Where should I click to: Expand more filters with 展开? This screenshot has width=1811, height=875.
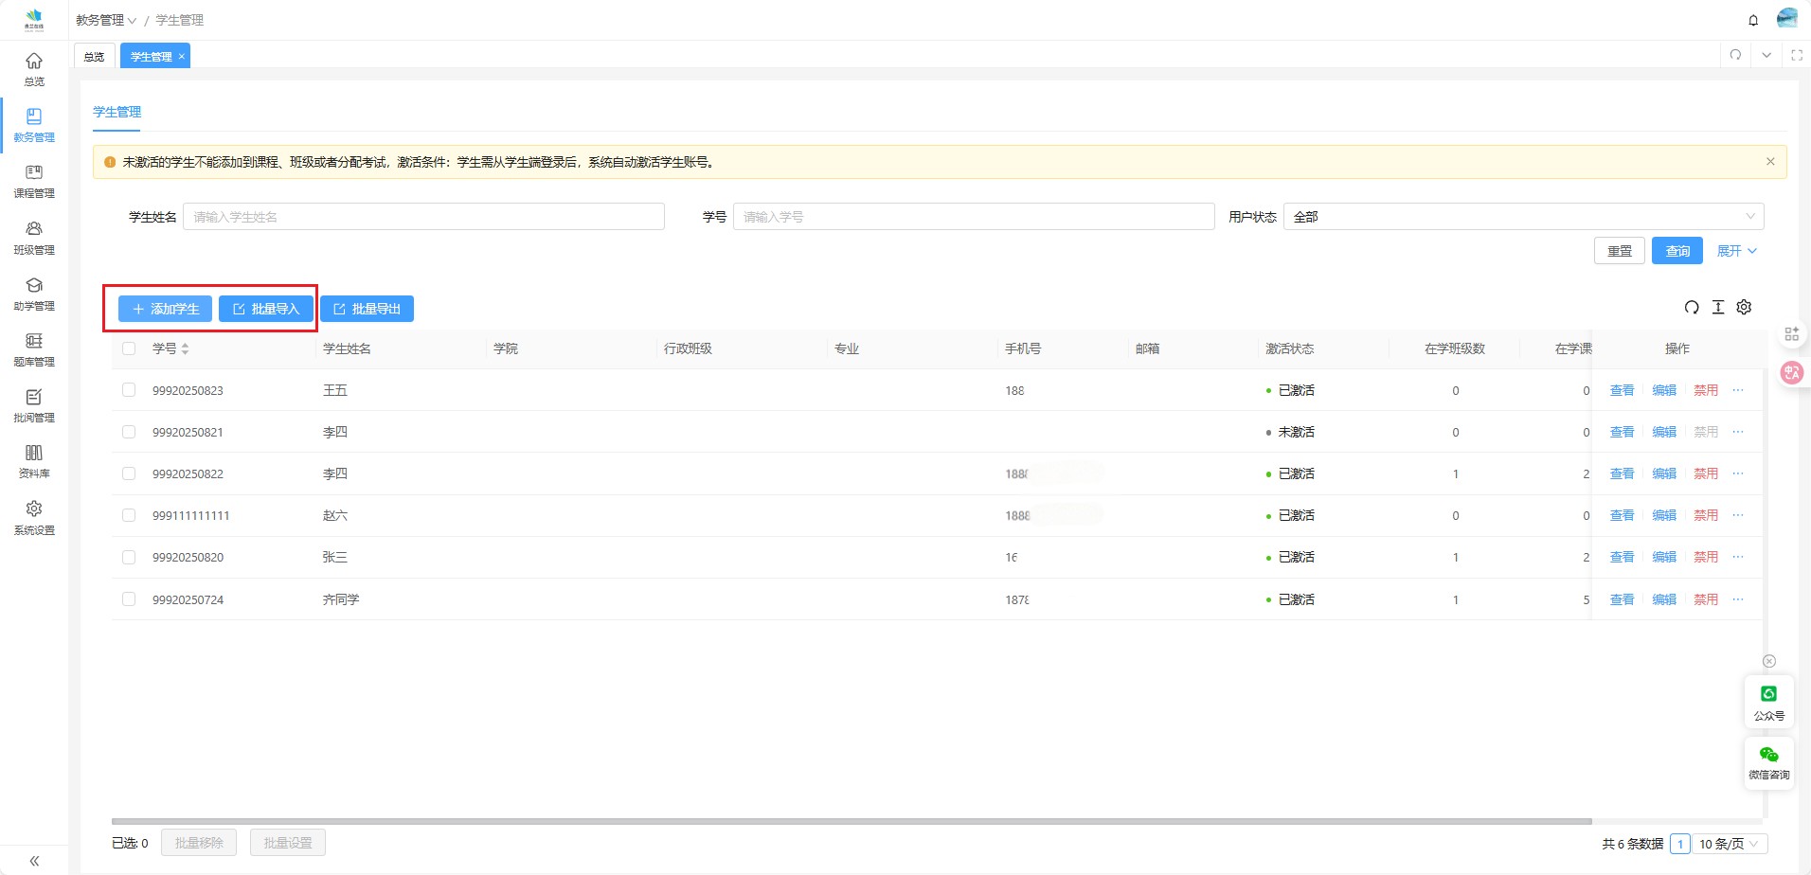coord(1736,251)
